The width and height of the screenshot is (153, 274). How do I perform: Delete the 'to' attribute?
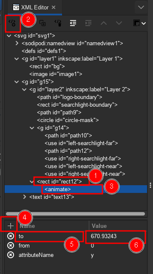(11, 236)
